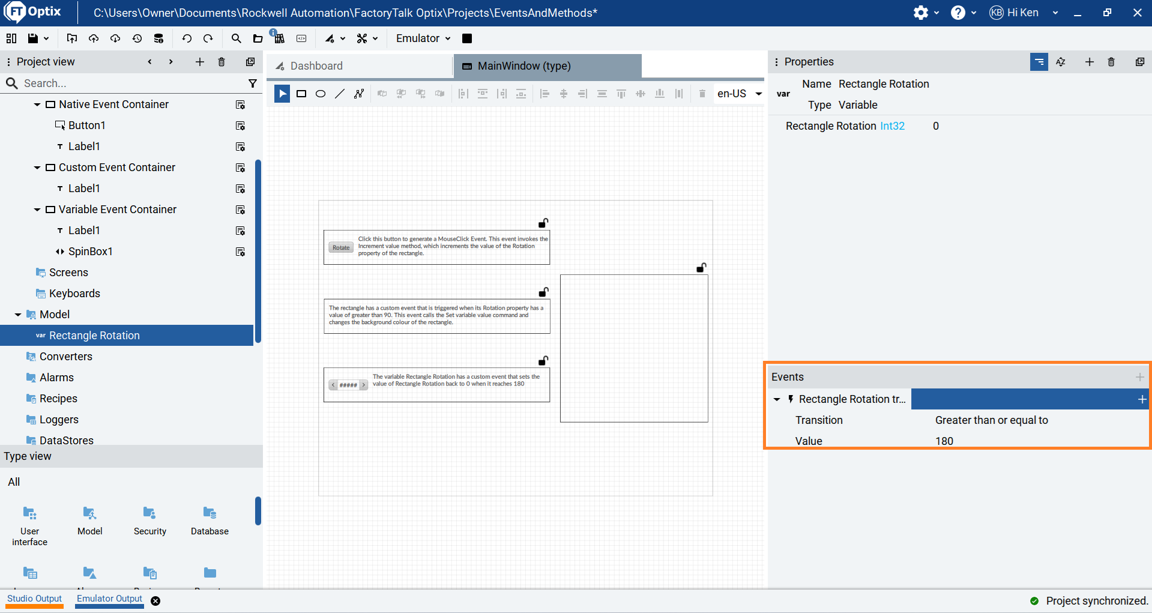The image size is (1152, 613).
Task: Toggle the lock above the empty rectangle
Action: click(x=701, y=267)
